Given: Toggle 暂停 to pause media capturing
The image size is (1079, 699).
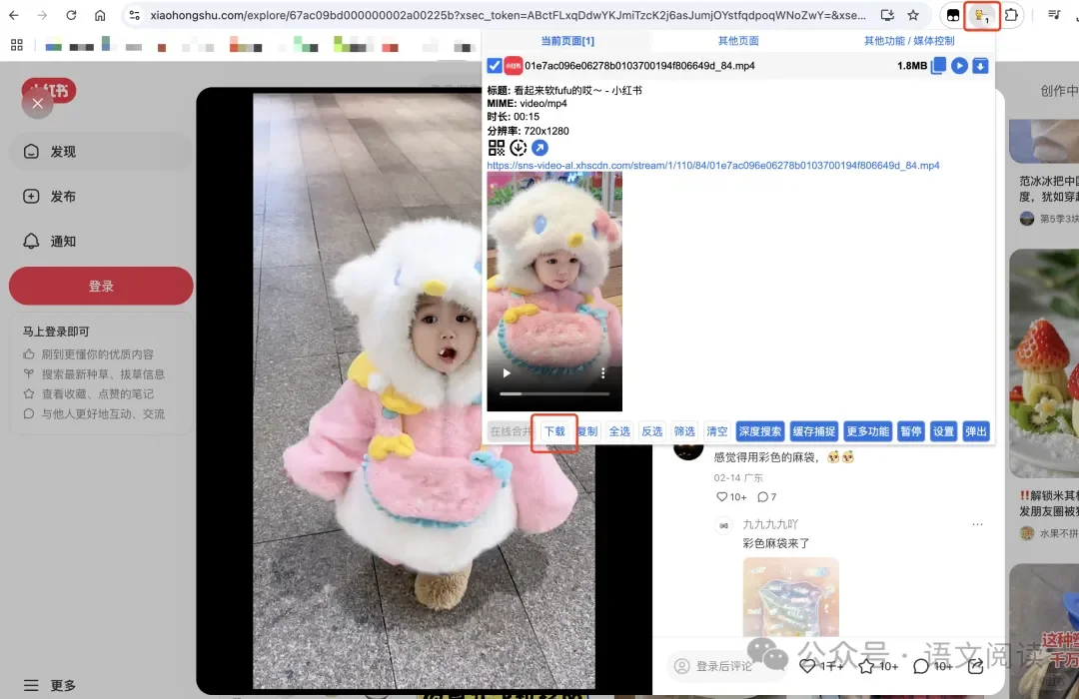Looking at the screenshot, I should click(911, 430).
